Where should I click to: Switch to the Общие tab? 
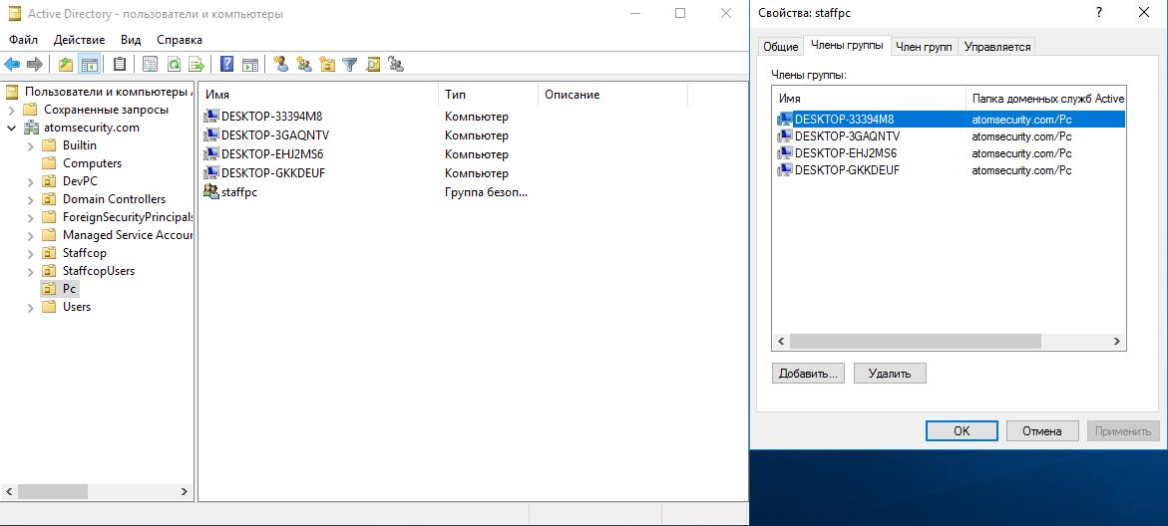coord(780,47)
